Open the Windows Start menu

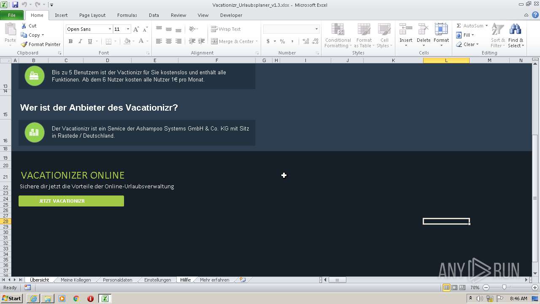(x=12, y=299)
